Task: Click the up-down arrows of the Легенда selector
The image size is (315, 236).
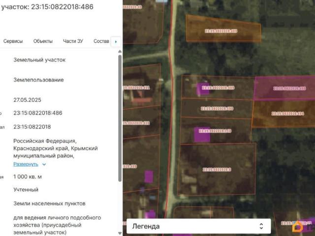Action: coord(261,226)
